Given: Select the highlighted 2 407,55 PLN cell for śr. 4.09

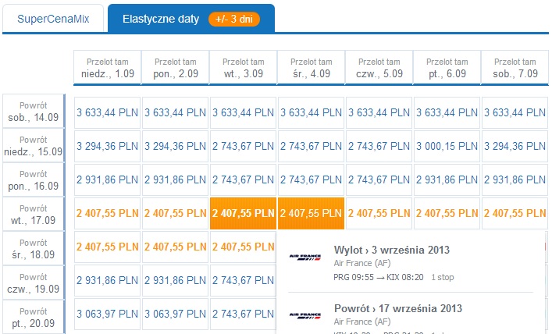Looking at the screenshot, I should (312, 213).
